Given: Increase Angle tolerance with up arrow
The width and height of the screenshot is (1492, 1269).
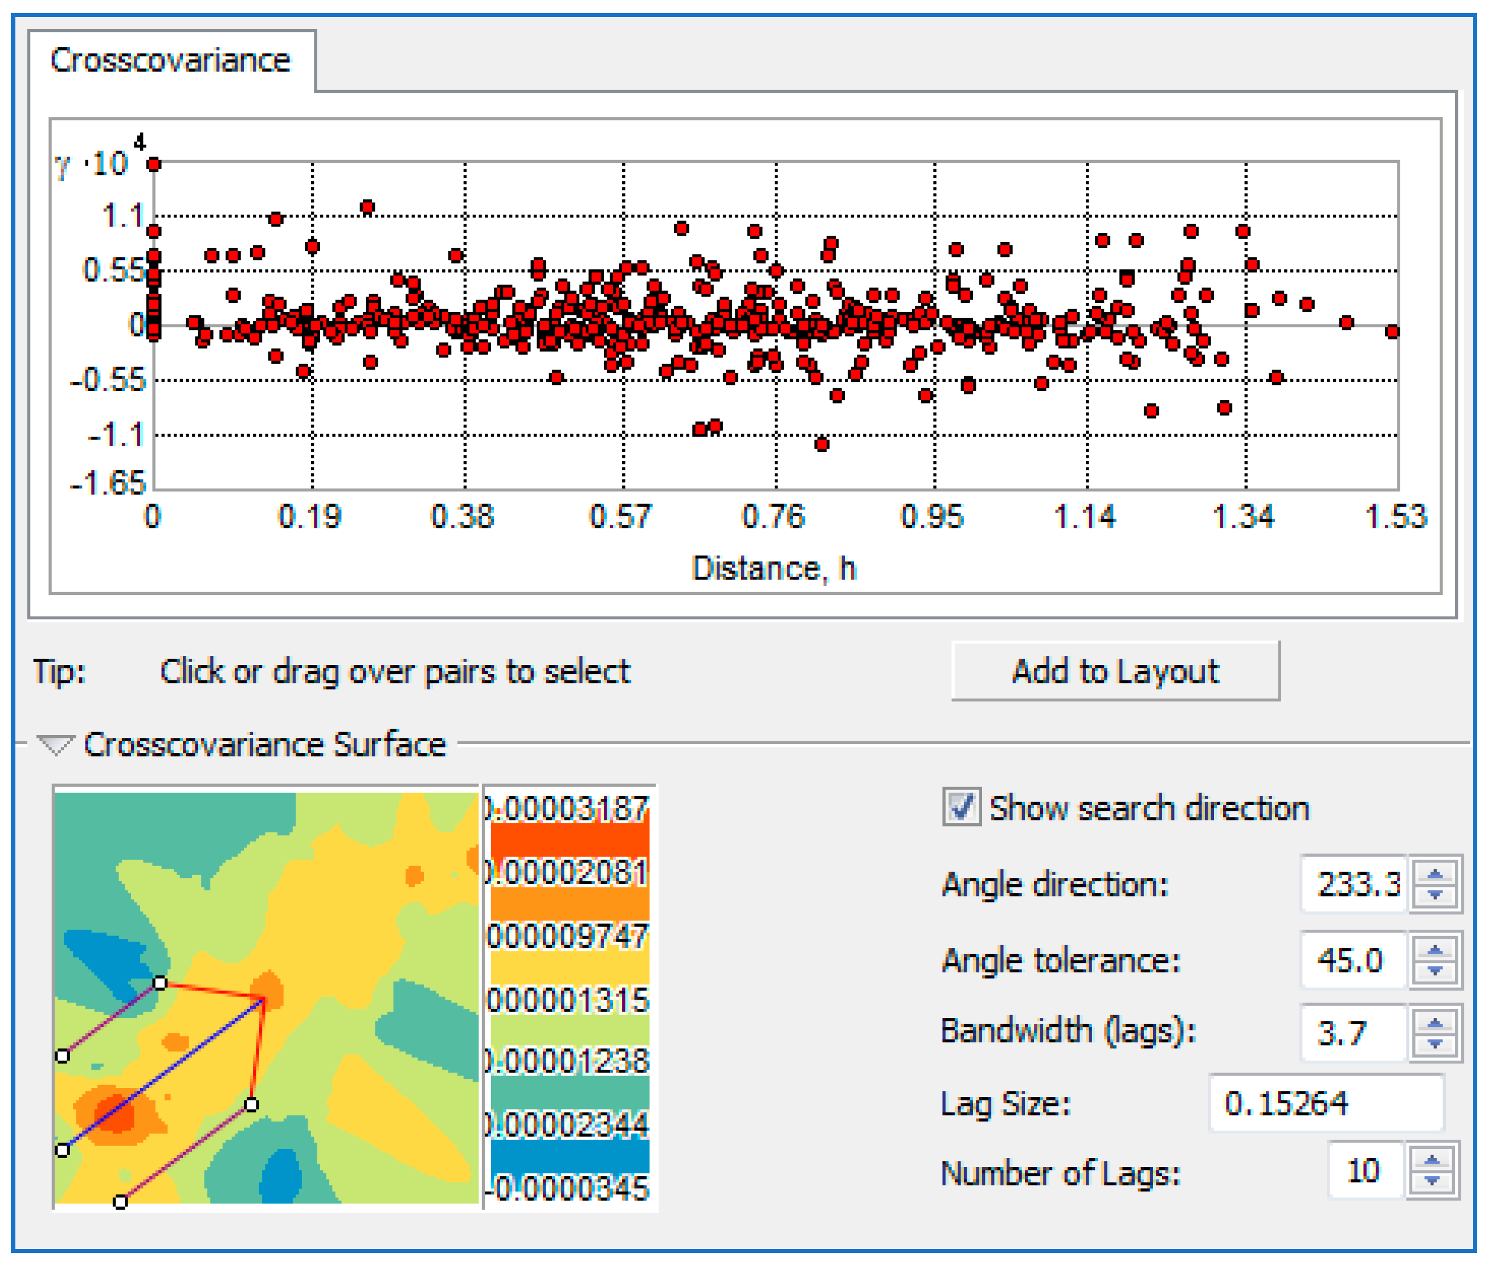Looking at the screenshot, I should point(1434,950).
